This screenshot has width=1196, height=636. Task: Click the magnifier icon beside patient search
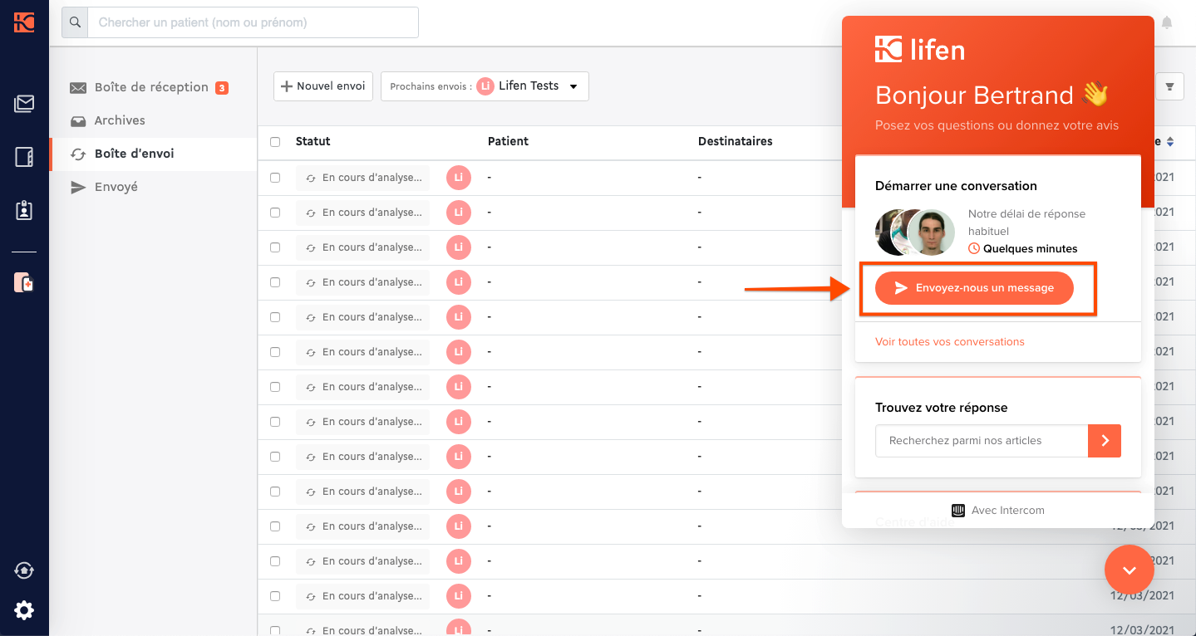pyautogui.click(x=75, y=22)
